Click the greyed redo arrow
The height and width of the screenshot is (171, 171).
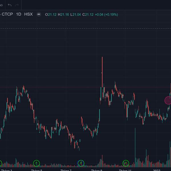[17, 5]
